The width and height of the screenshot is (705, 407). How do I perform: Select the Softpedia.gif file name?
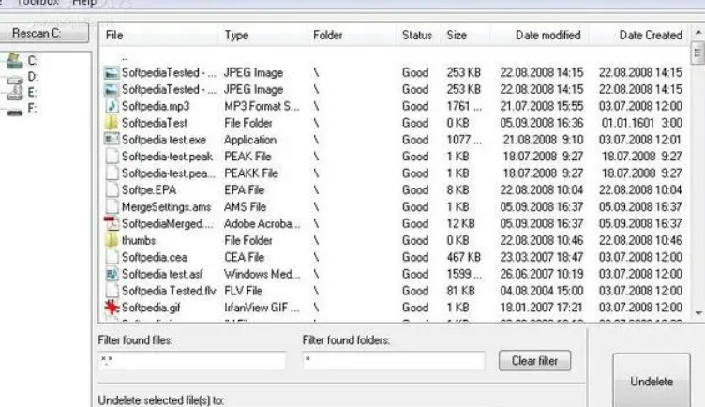(x=151, y=308)
